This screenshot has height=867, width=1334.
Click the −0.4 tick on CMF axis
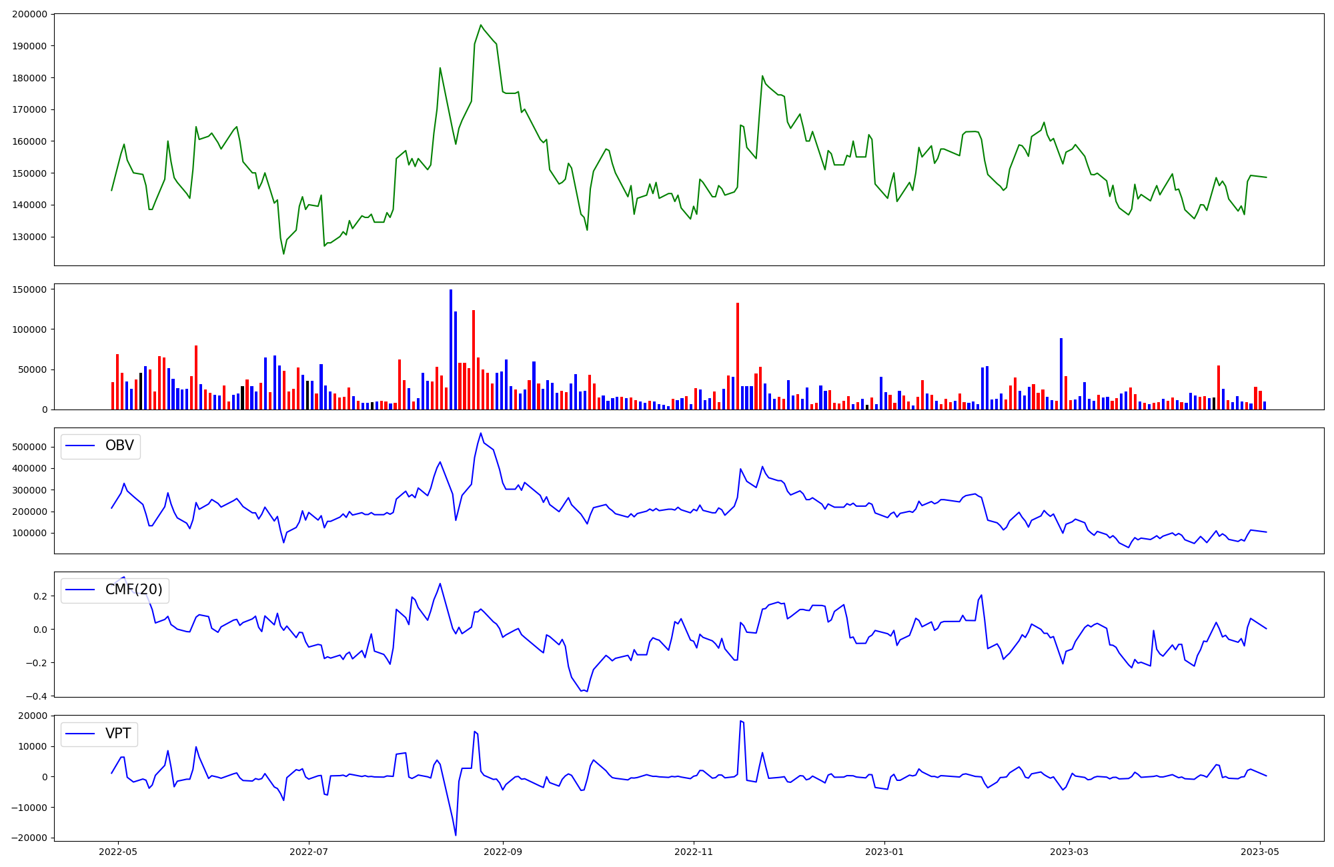(x=36, y=696)
